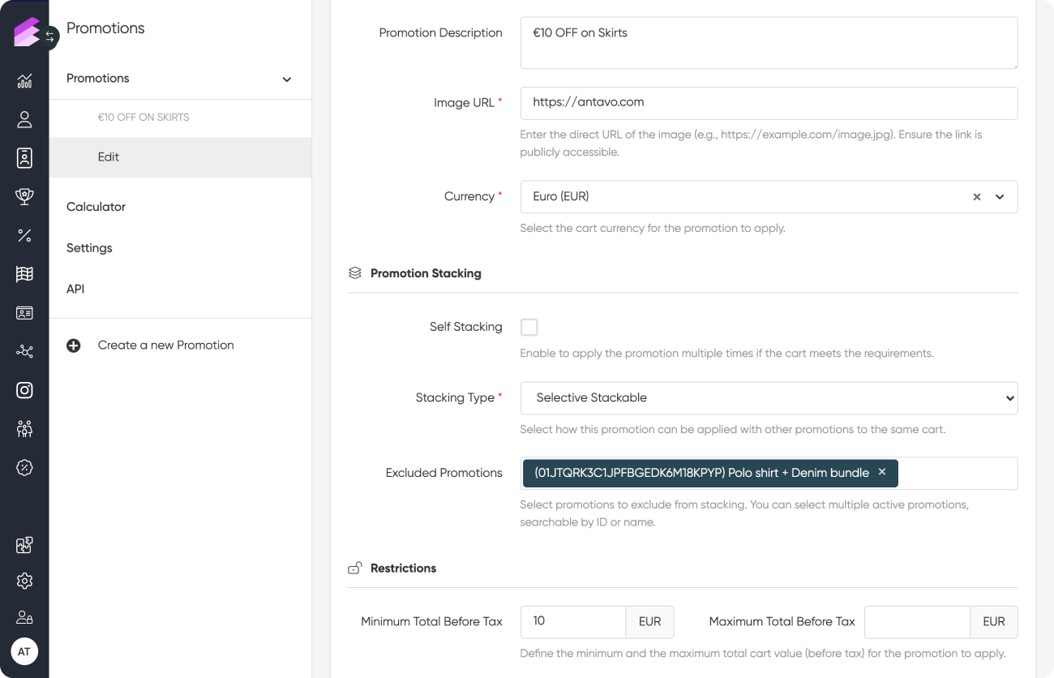Screen dimensions: 1054x678
Task: Click the Image URL input field
Action: 768,103
